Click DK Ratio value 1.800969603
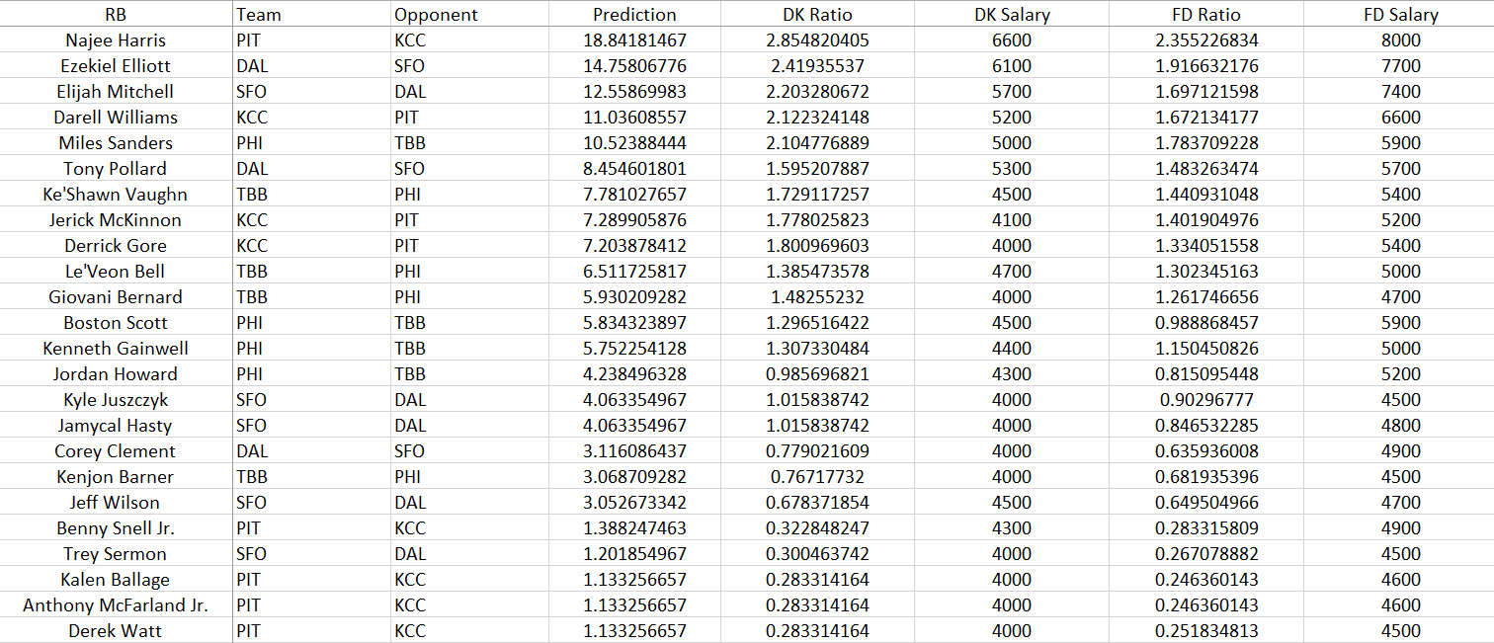 click(817, 246)
